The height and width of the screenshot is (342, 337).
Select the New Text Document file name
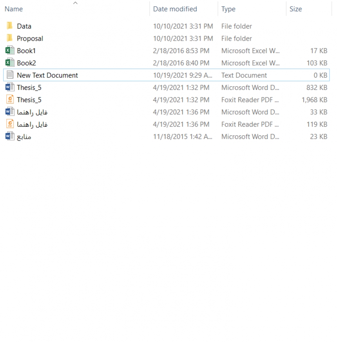pos(47,75)
